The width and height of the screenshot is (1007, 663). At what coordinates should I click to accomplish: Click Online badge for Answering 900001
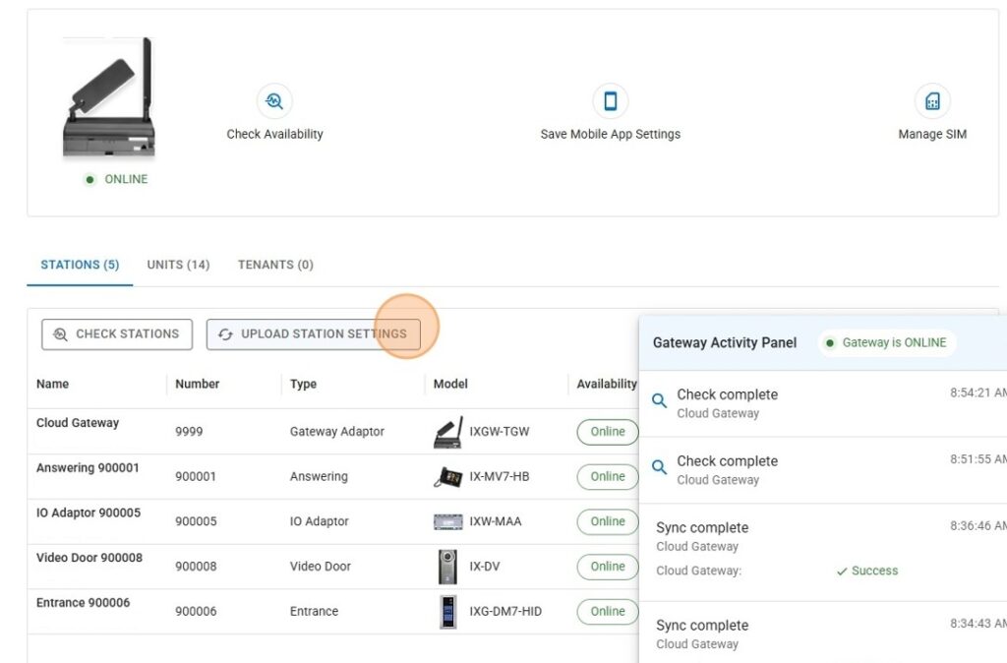point(608,477)
